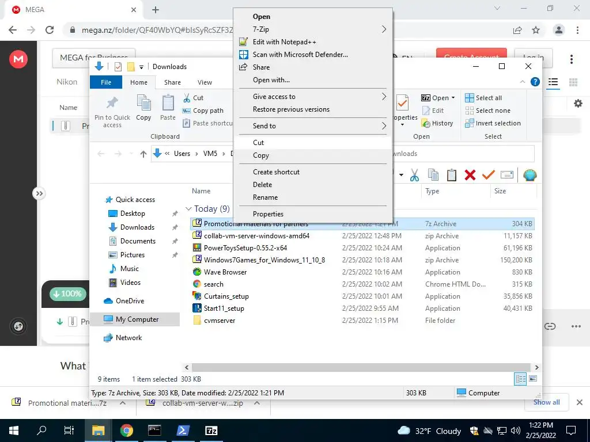
Task: Choose Delete in the context menu
Action: (312, 185)
